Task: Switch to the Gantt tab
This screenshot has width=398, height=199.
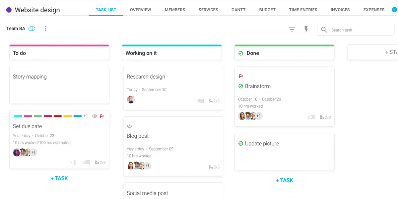Action: pos(238,10)
